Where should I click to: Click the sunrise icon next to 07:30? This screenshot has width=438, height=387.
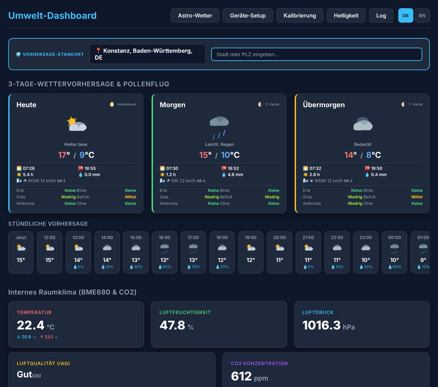(x=162, y=168)
